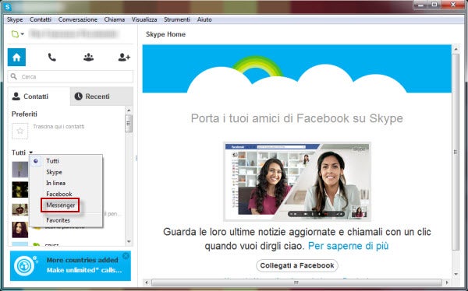Create a group with the people icon

pyautogui.click(x=88, y=57)
